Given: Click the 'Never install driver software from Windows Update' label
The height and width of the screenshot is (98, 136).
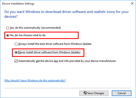Looking at the screenshot, I should click(49, 52).
